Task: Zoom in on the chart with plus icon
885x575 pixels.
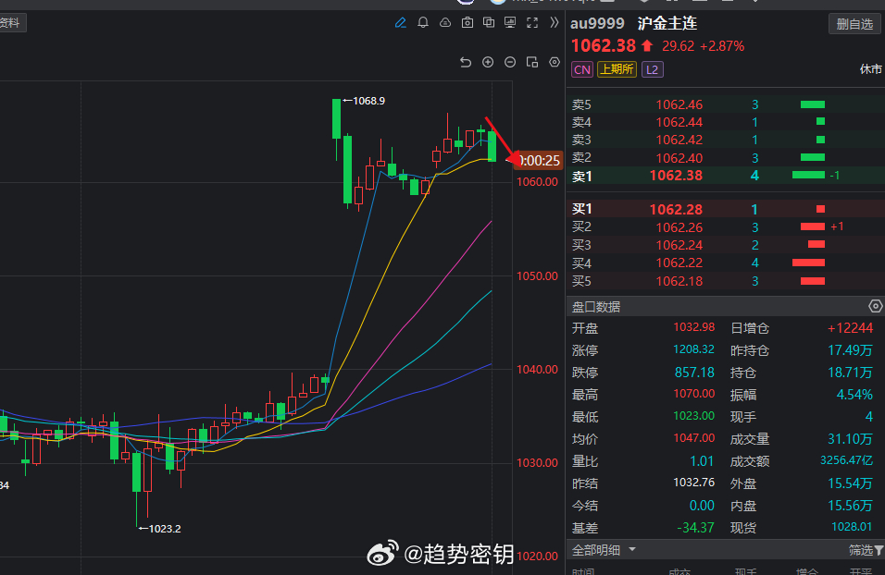Action: 488,62
